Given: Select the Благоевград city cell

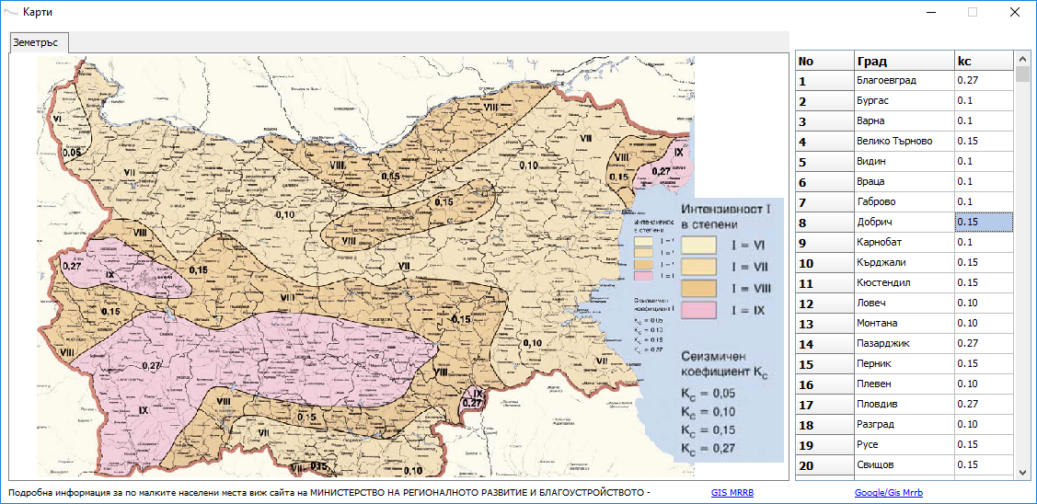Looking at the screenshot, I should [x=904, y=81].
